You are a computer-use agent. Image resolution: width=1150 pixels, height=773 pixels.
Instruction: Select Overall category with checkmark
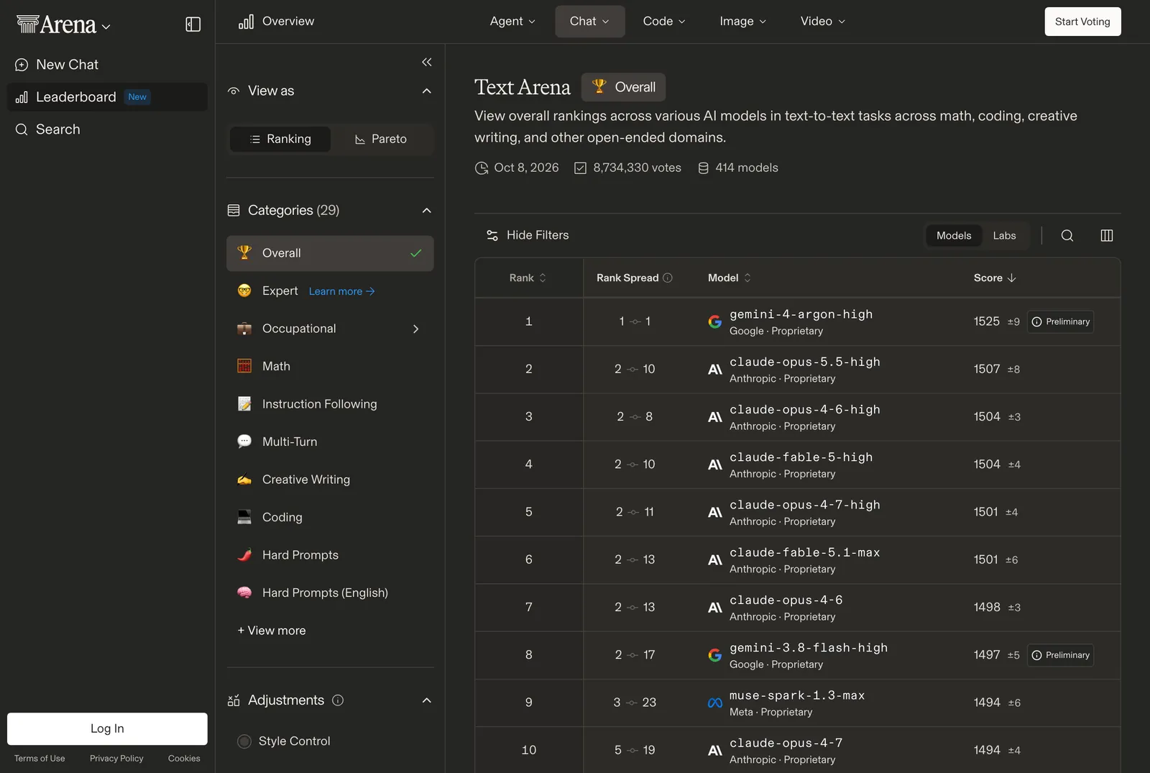pos(330,253)
